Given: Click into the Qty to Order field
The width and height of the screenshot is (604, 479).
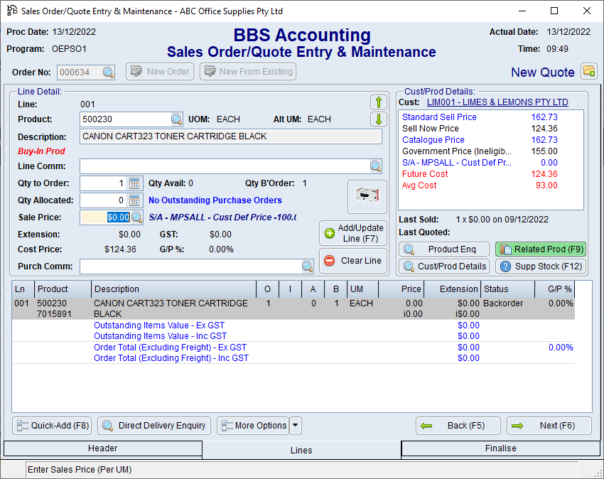Looking at the screenshot, I should 103,183.
